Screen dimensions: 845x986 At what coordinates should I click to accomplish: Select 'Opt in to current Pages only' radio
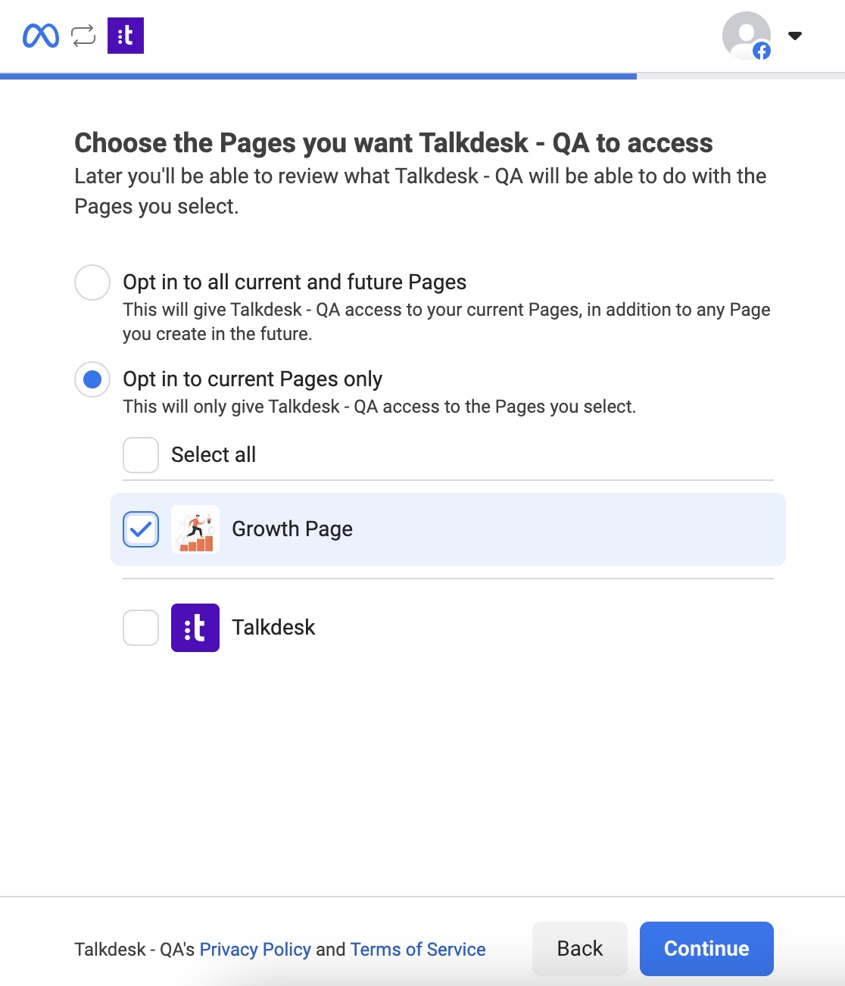(x=92, y=379)
